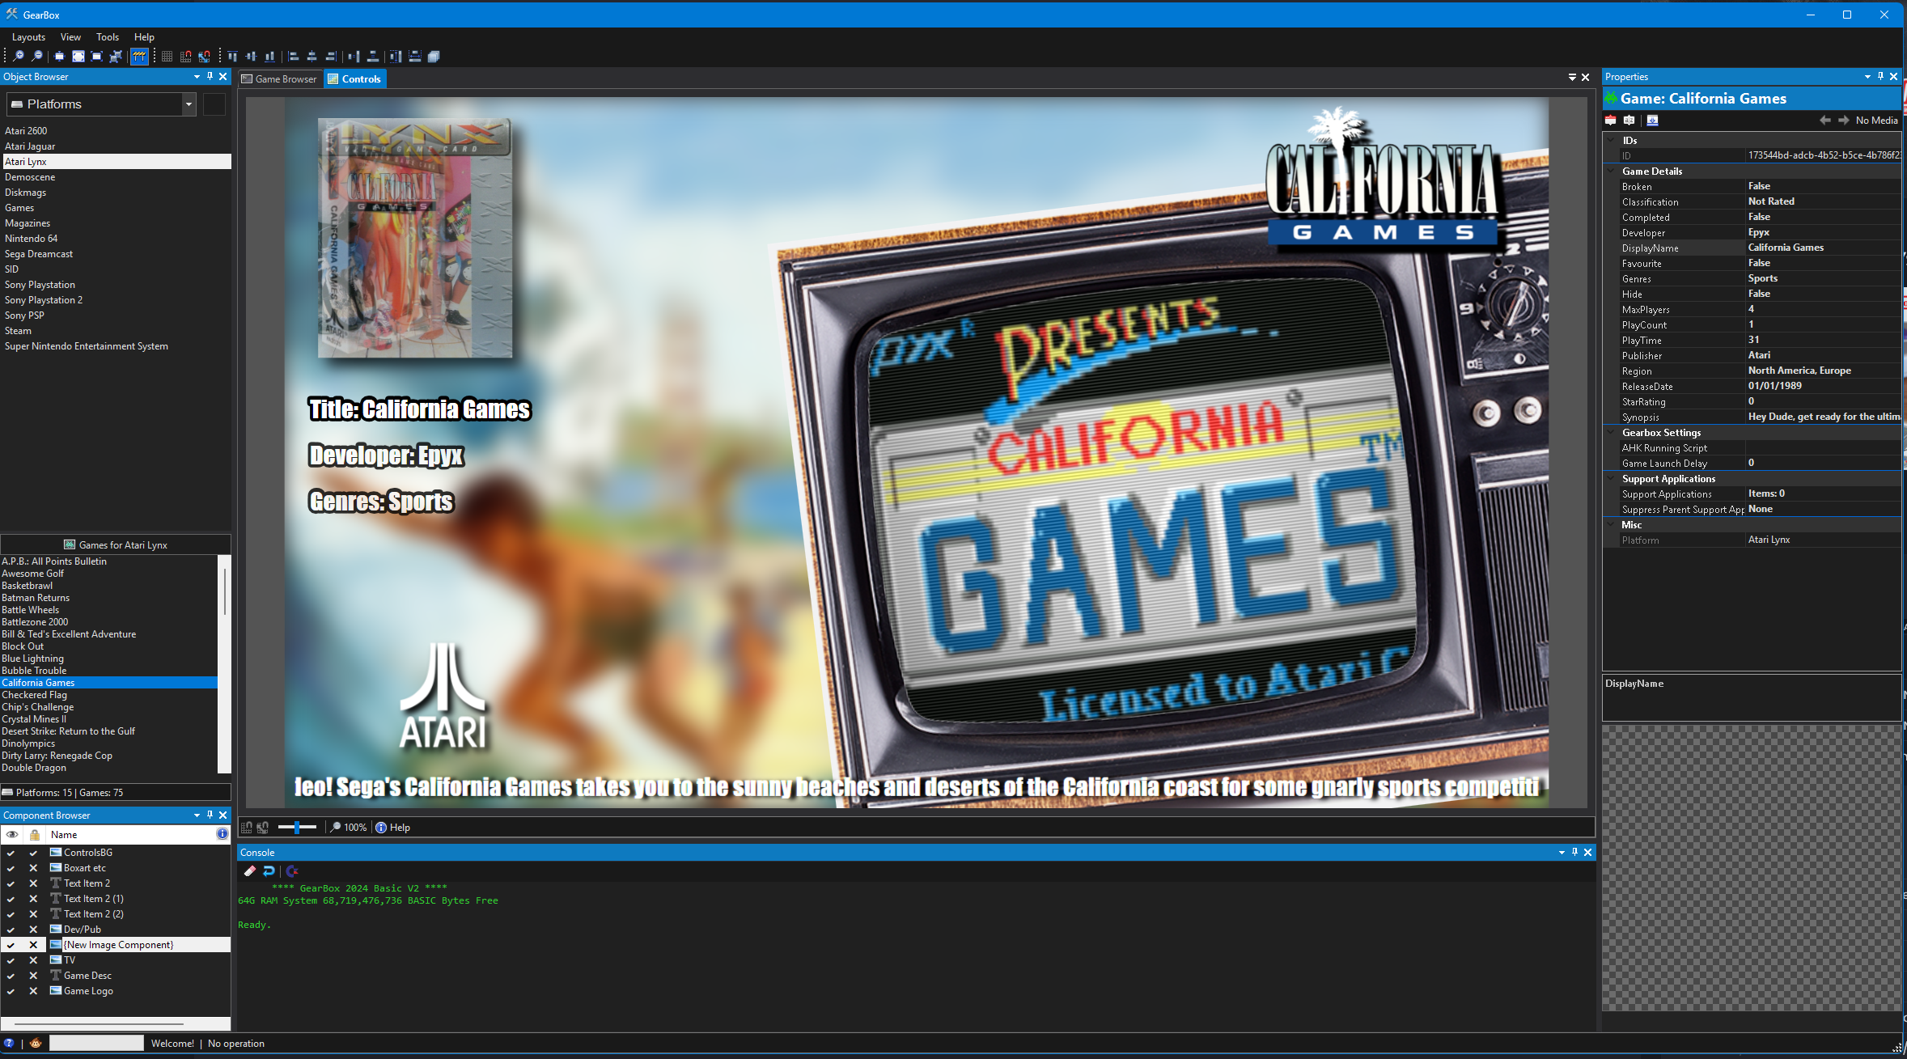1907x1059 pixels.
Task: Click the Help button below the canvas
Action: (x=393, y=828)
